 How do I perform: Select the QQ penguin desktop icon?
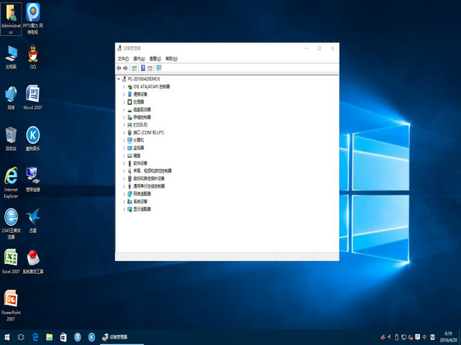coord(33,57)
